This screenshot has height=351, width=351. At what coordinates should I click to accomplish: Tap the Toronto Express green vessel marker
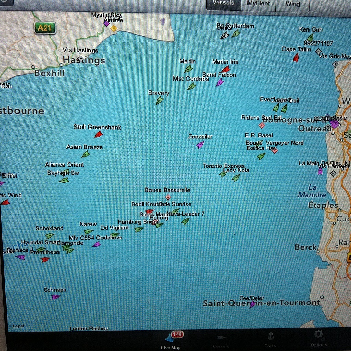[x=223, y=173]
